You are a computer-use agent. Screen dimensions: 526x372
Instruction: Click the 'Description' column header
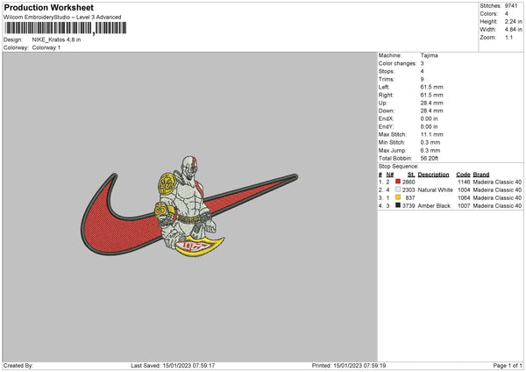click(433, 175)
